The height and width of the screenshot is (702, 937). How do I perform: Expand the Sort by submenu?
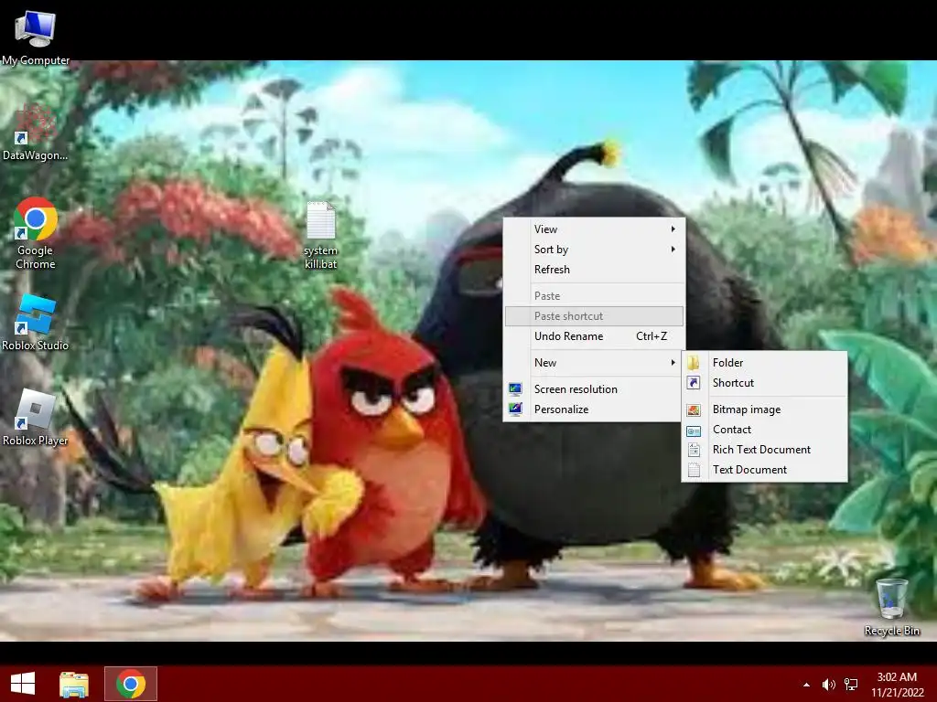click(x=595, y=250)
